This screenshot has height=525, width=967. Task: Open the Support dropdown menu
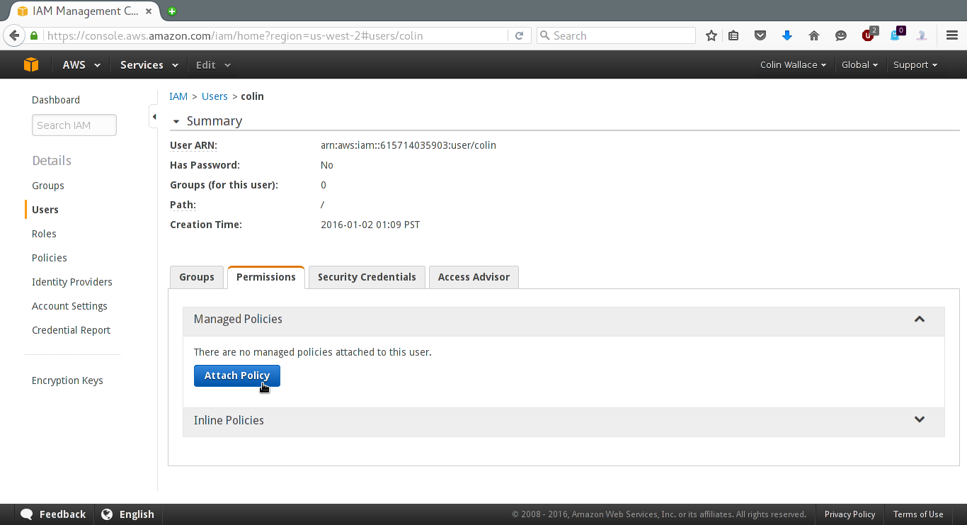click(x=915, y=64)
